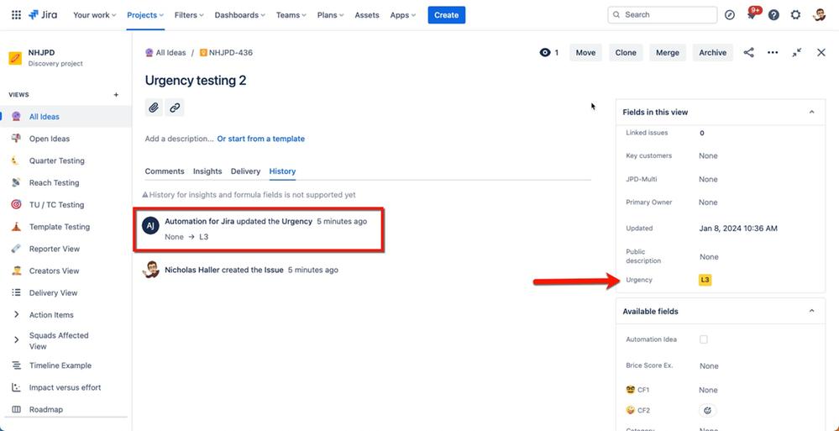The height and width of the screenshot is (431, 839).
Task: Expand the Action Items view group
Action: pos(16,315)
